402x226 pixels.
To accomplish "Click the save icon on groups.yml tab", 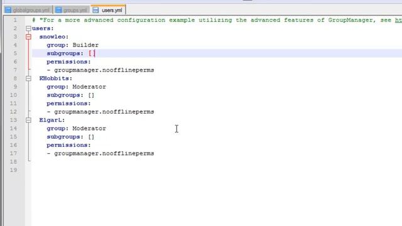I will 58,10.
